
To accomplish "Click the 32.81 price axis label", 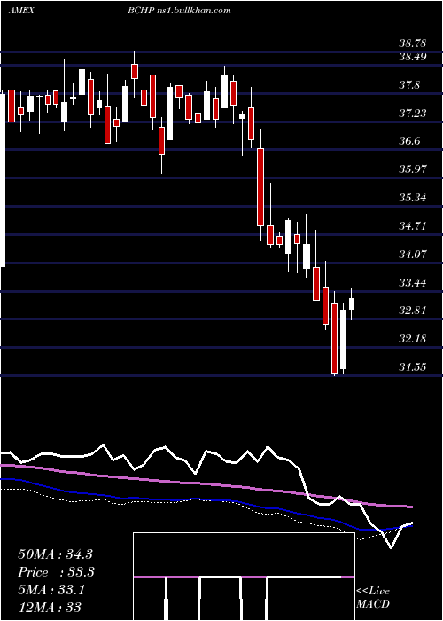I will coord(413,310).
